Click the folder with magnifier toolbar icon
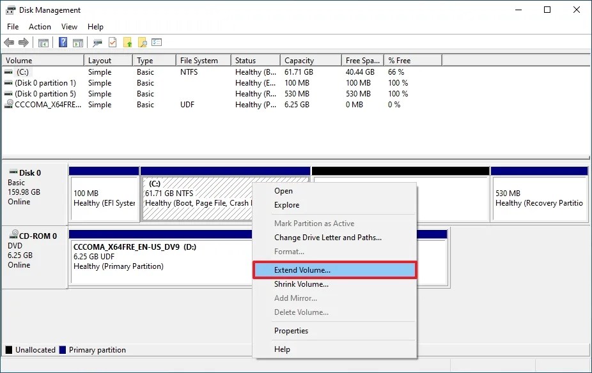This screenshot has width=592, height=373. (141, 42)
